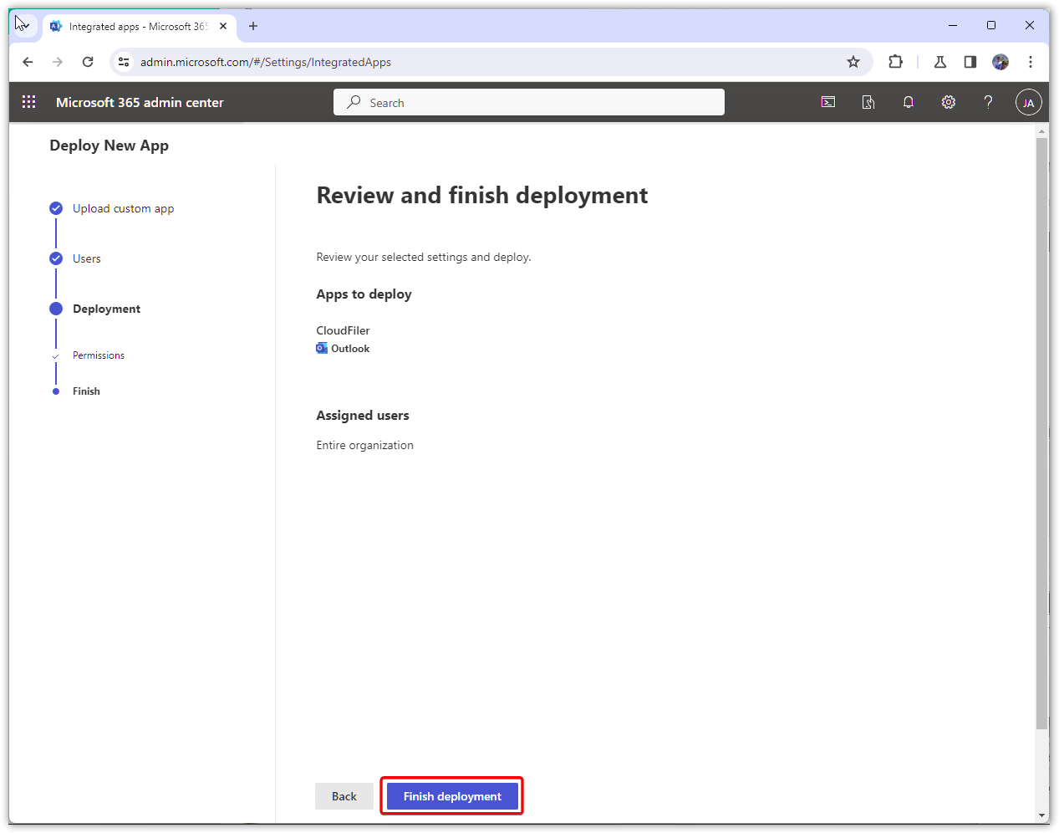Screen dimensions: 1059x833
Task: Go forward in browser history
Action: tap(58, 62)
